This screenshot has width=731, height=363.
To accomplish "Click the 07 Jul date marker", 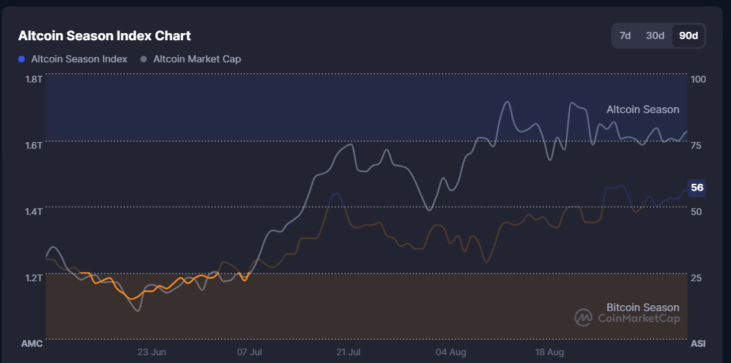I will pos(249,352).
